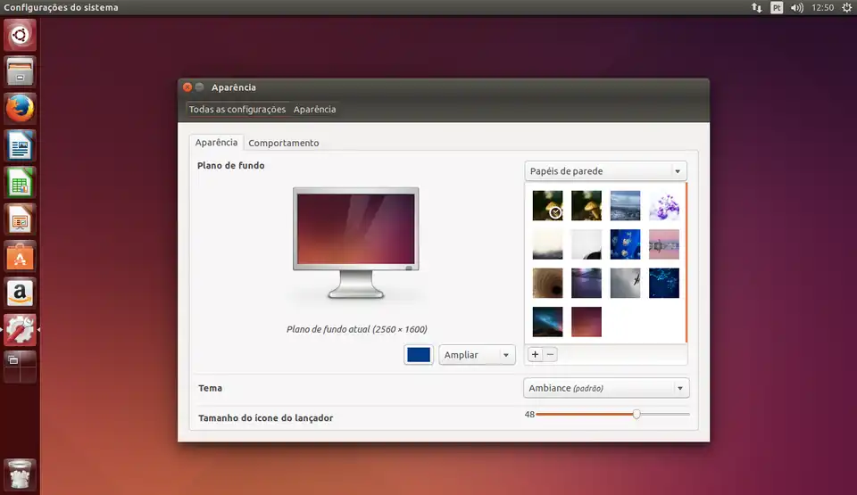Minimize the Aparência window
857x495 pixels.
(x=199, y=87)
